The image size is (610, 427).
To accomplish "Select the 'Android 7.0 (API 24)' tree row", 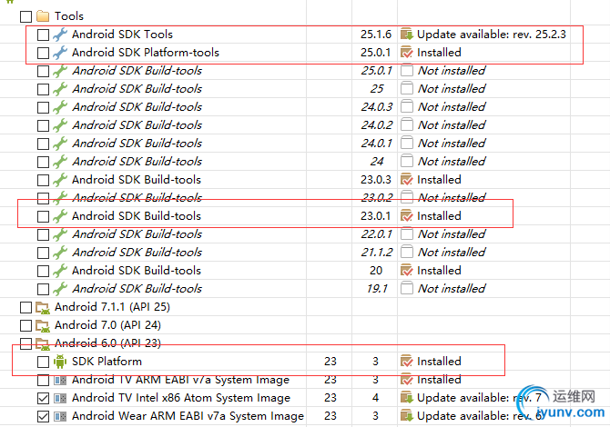I will pos(107,325).
